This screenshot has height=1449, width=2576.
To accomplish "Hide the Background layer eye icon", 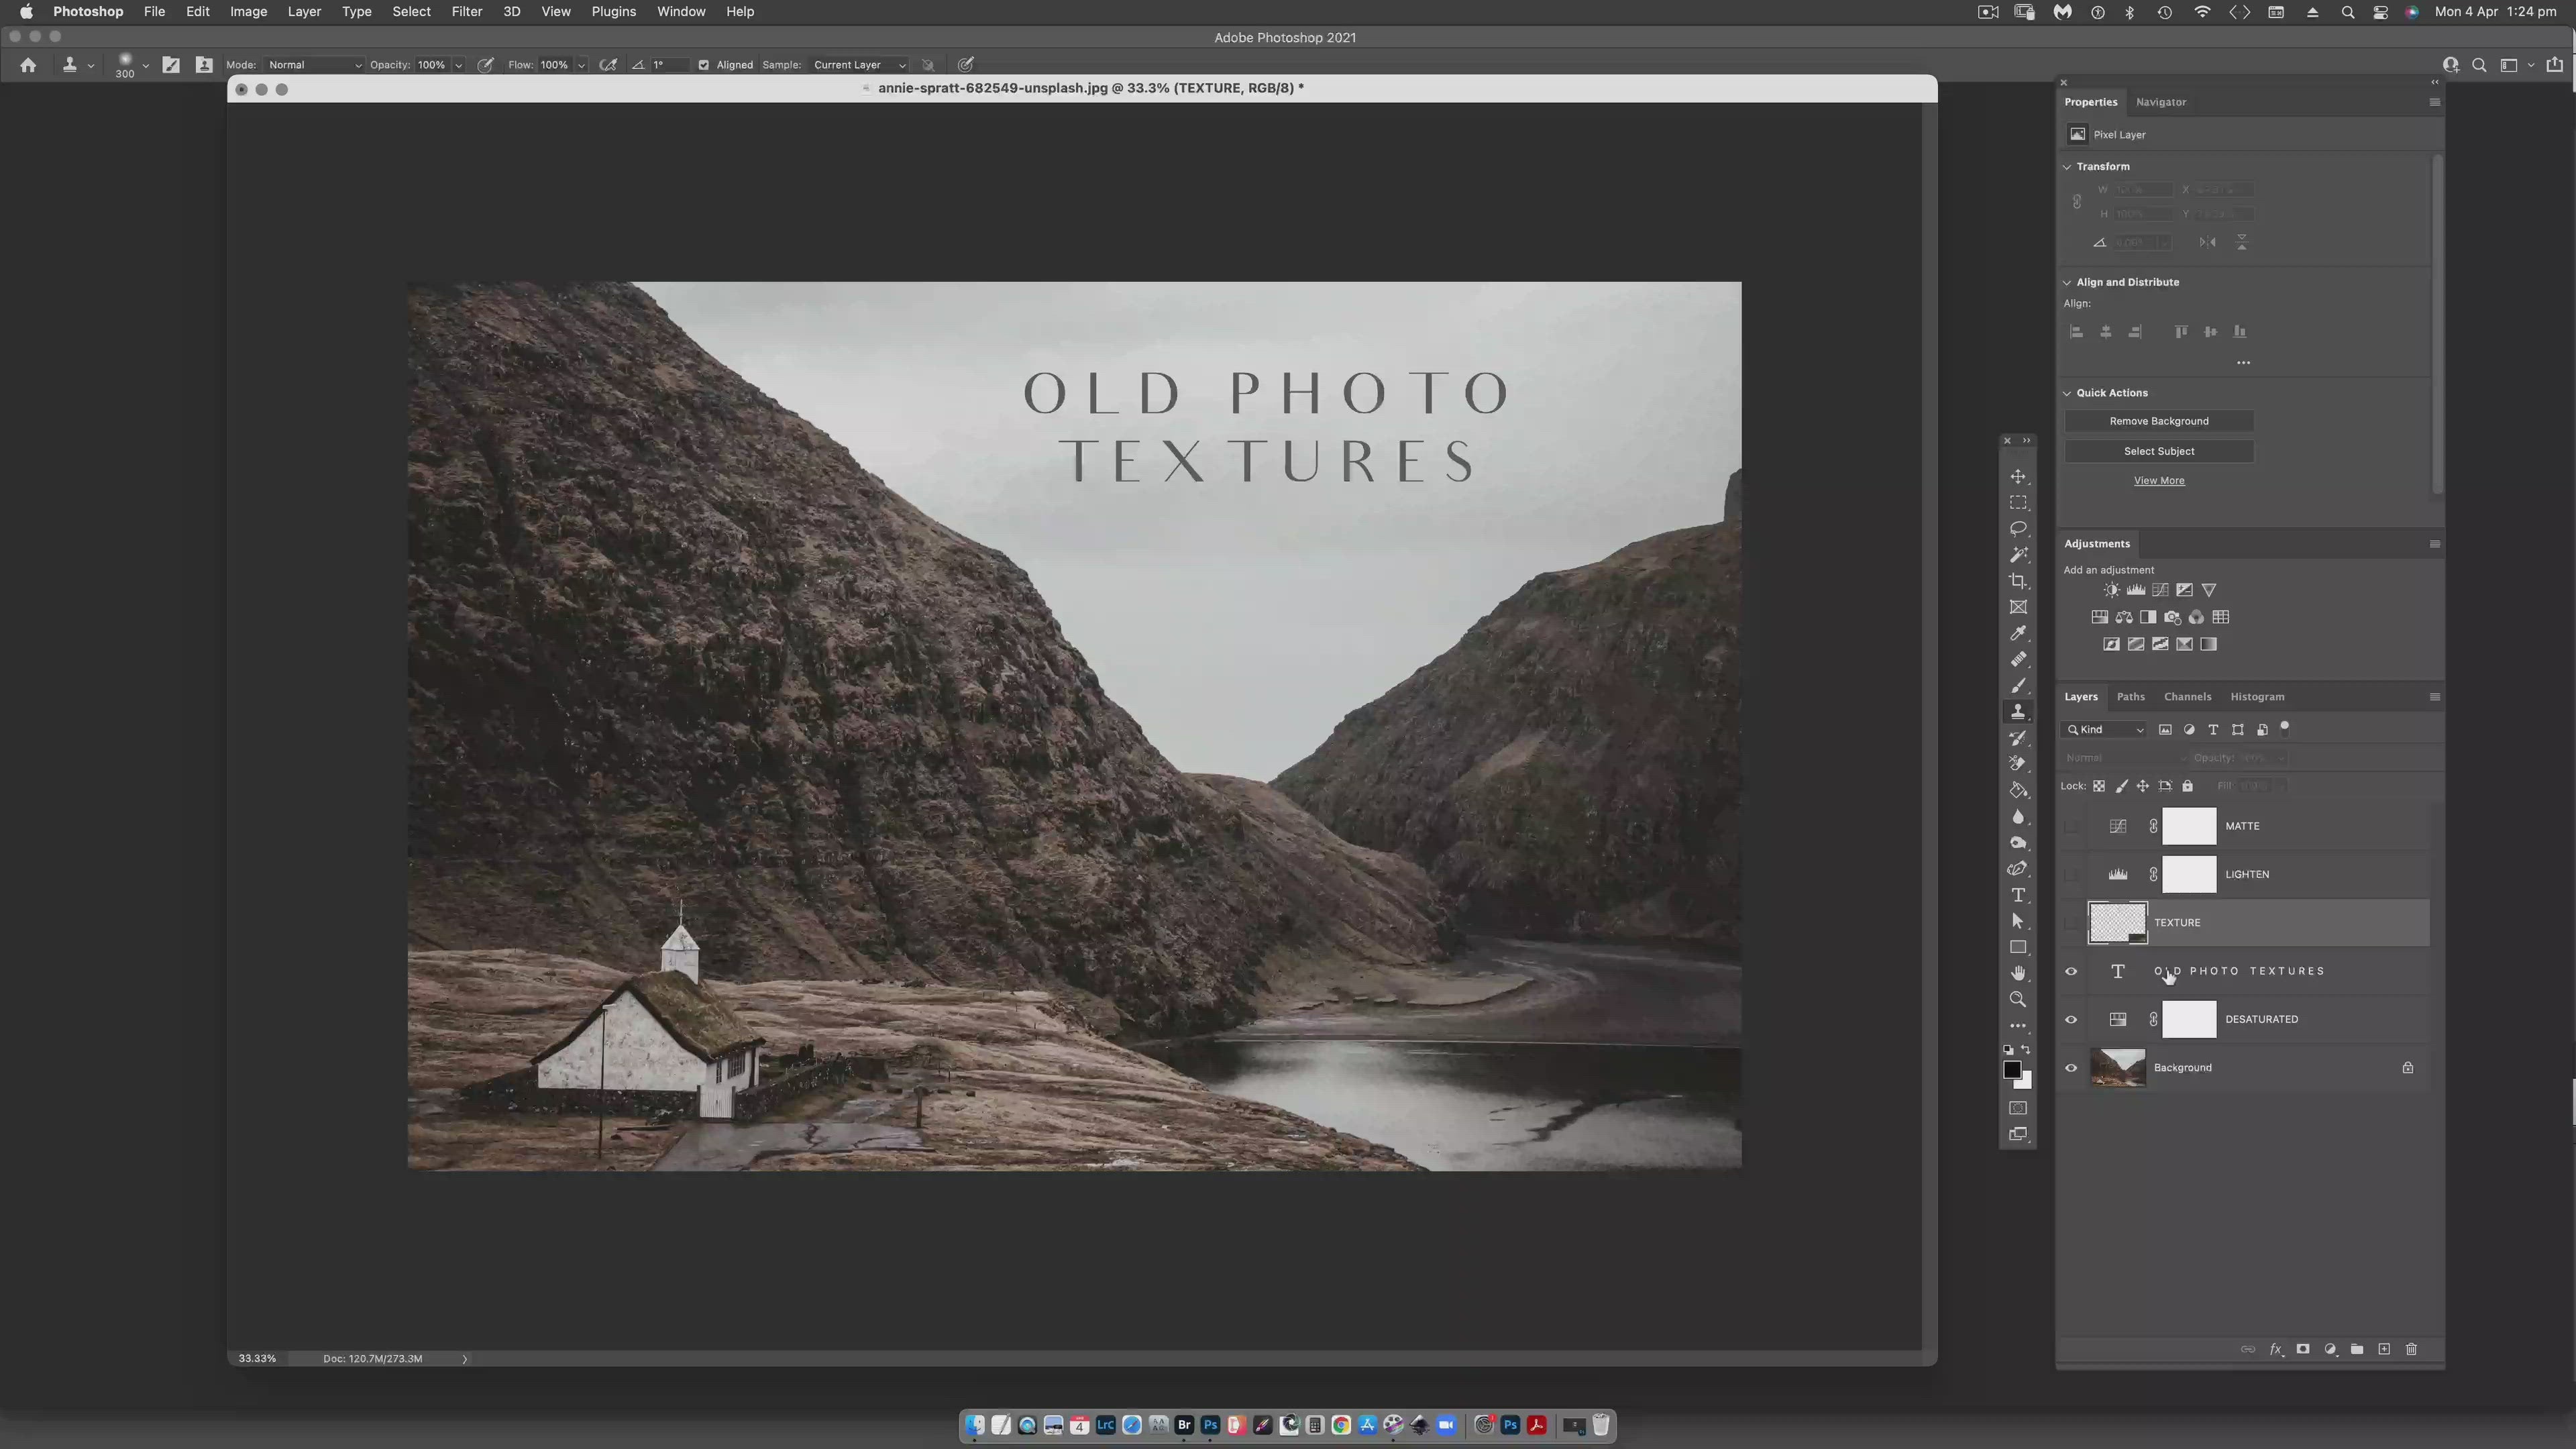I will pos(2071,1068).
